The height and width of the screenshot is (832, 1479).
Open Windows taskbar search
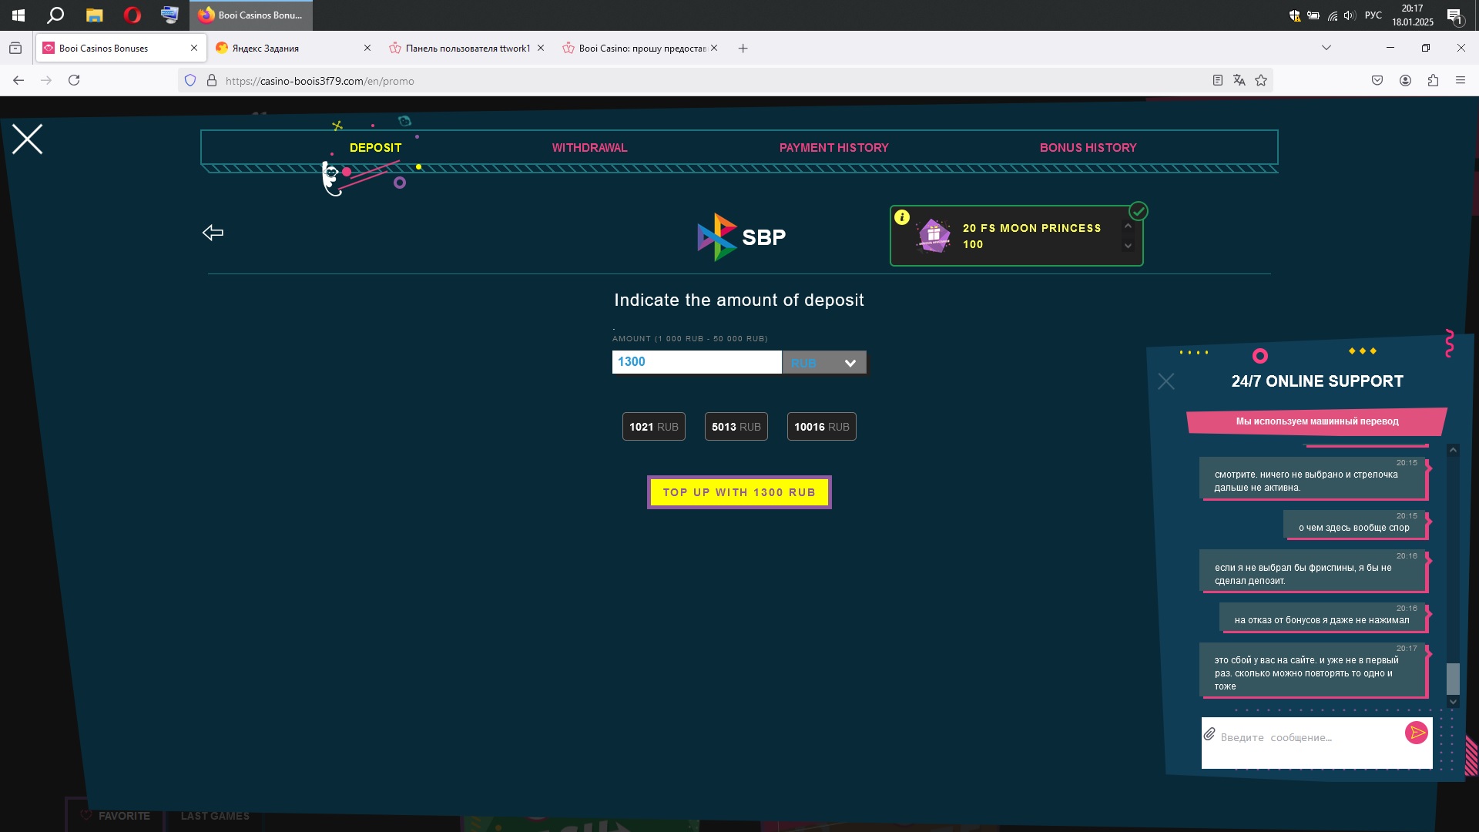55,15
